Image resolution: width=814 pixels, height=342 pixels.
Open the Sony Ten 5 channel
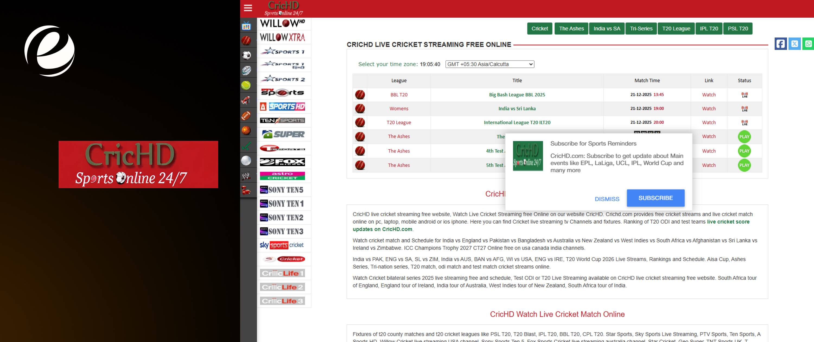pos(282,190)
